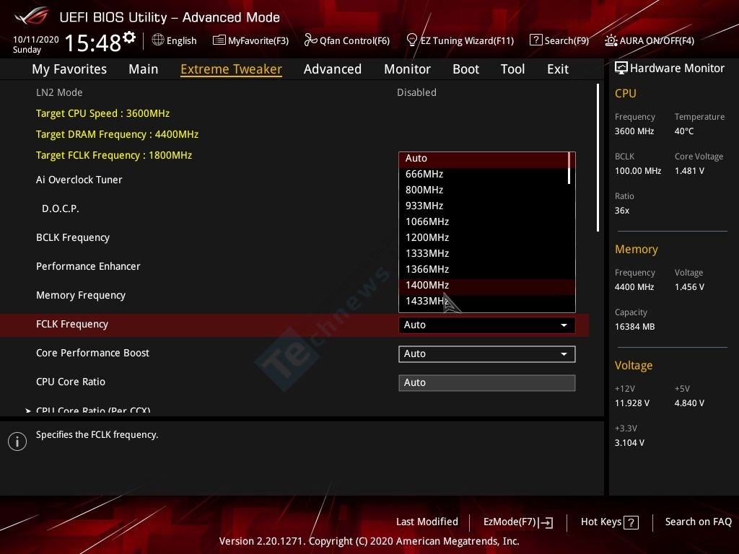
Task: Click the globe language icon
Action: pos(158,40)
